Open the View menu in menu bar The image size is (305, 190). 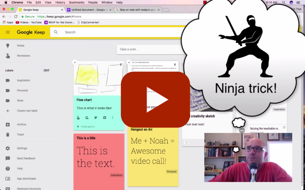coord(48,3)
